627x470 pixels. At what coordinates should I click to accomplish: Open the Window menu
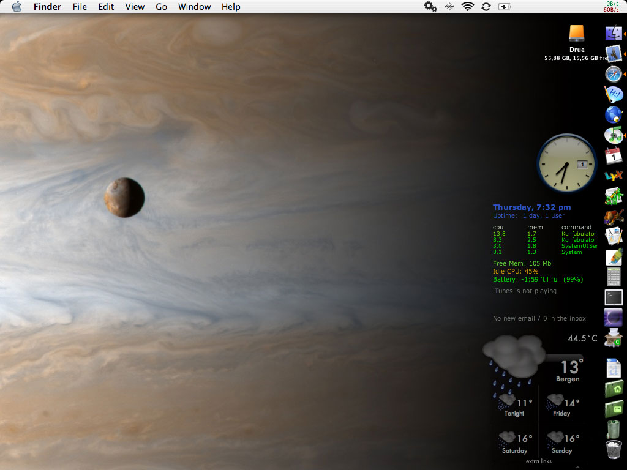click(194, 7)
